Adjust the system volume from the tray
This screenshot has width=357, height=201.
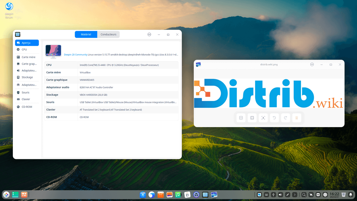coord(280,194)
